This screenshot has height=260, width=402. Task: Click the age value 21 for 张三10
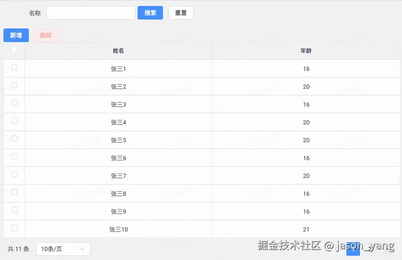306,229
